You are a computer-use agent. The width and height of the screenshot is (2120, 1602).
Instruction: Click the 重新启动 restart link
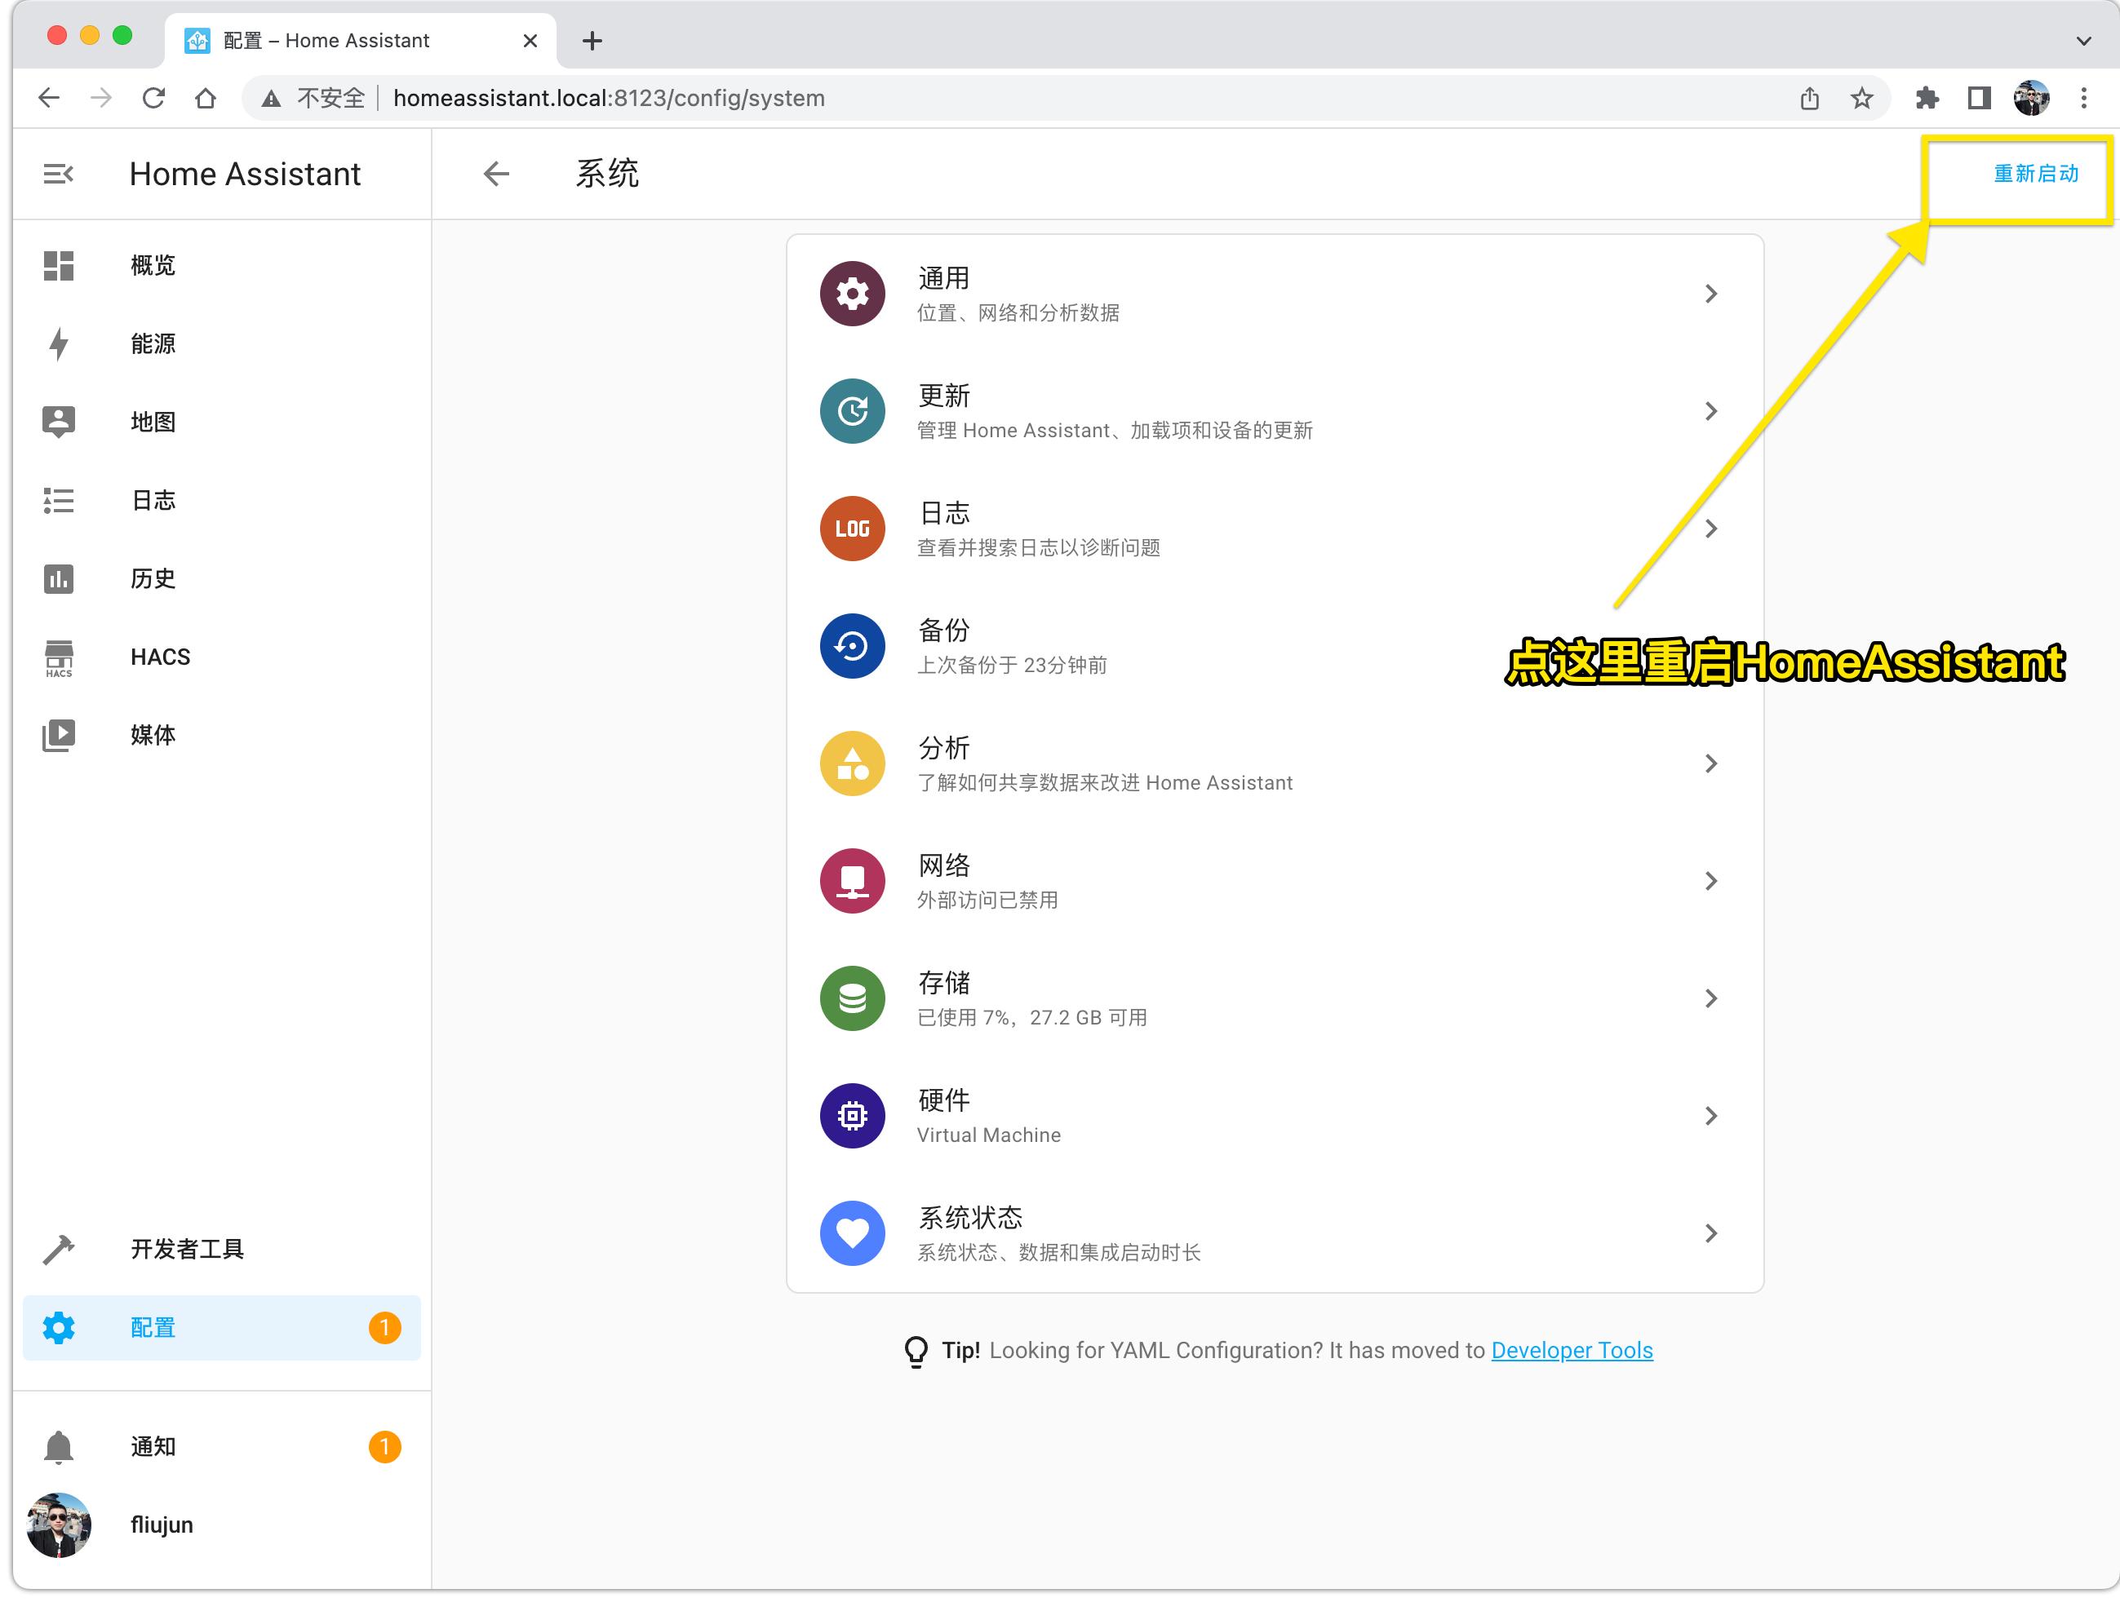pos(2034,174)
